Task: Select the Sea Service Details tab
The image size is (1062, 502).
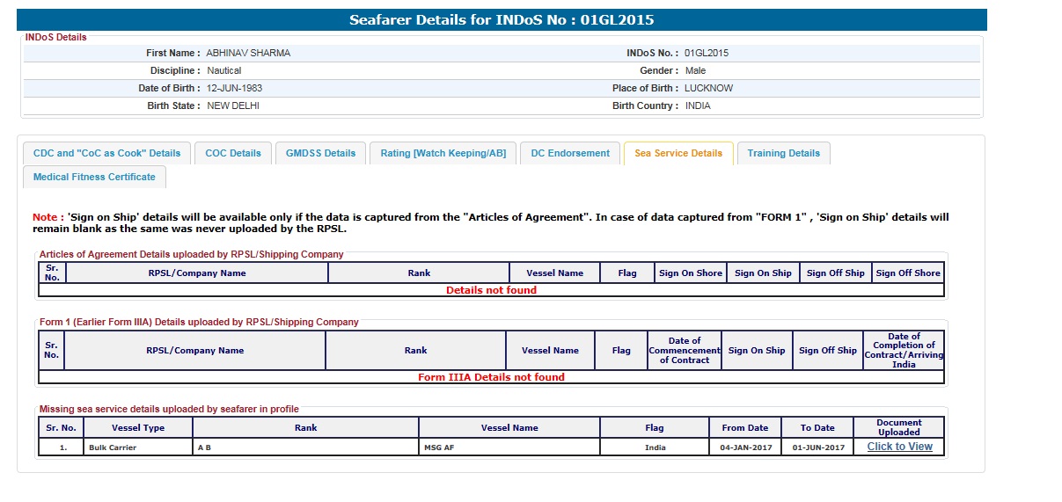Action: point(677,153)
